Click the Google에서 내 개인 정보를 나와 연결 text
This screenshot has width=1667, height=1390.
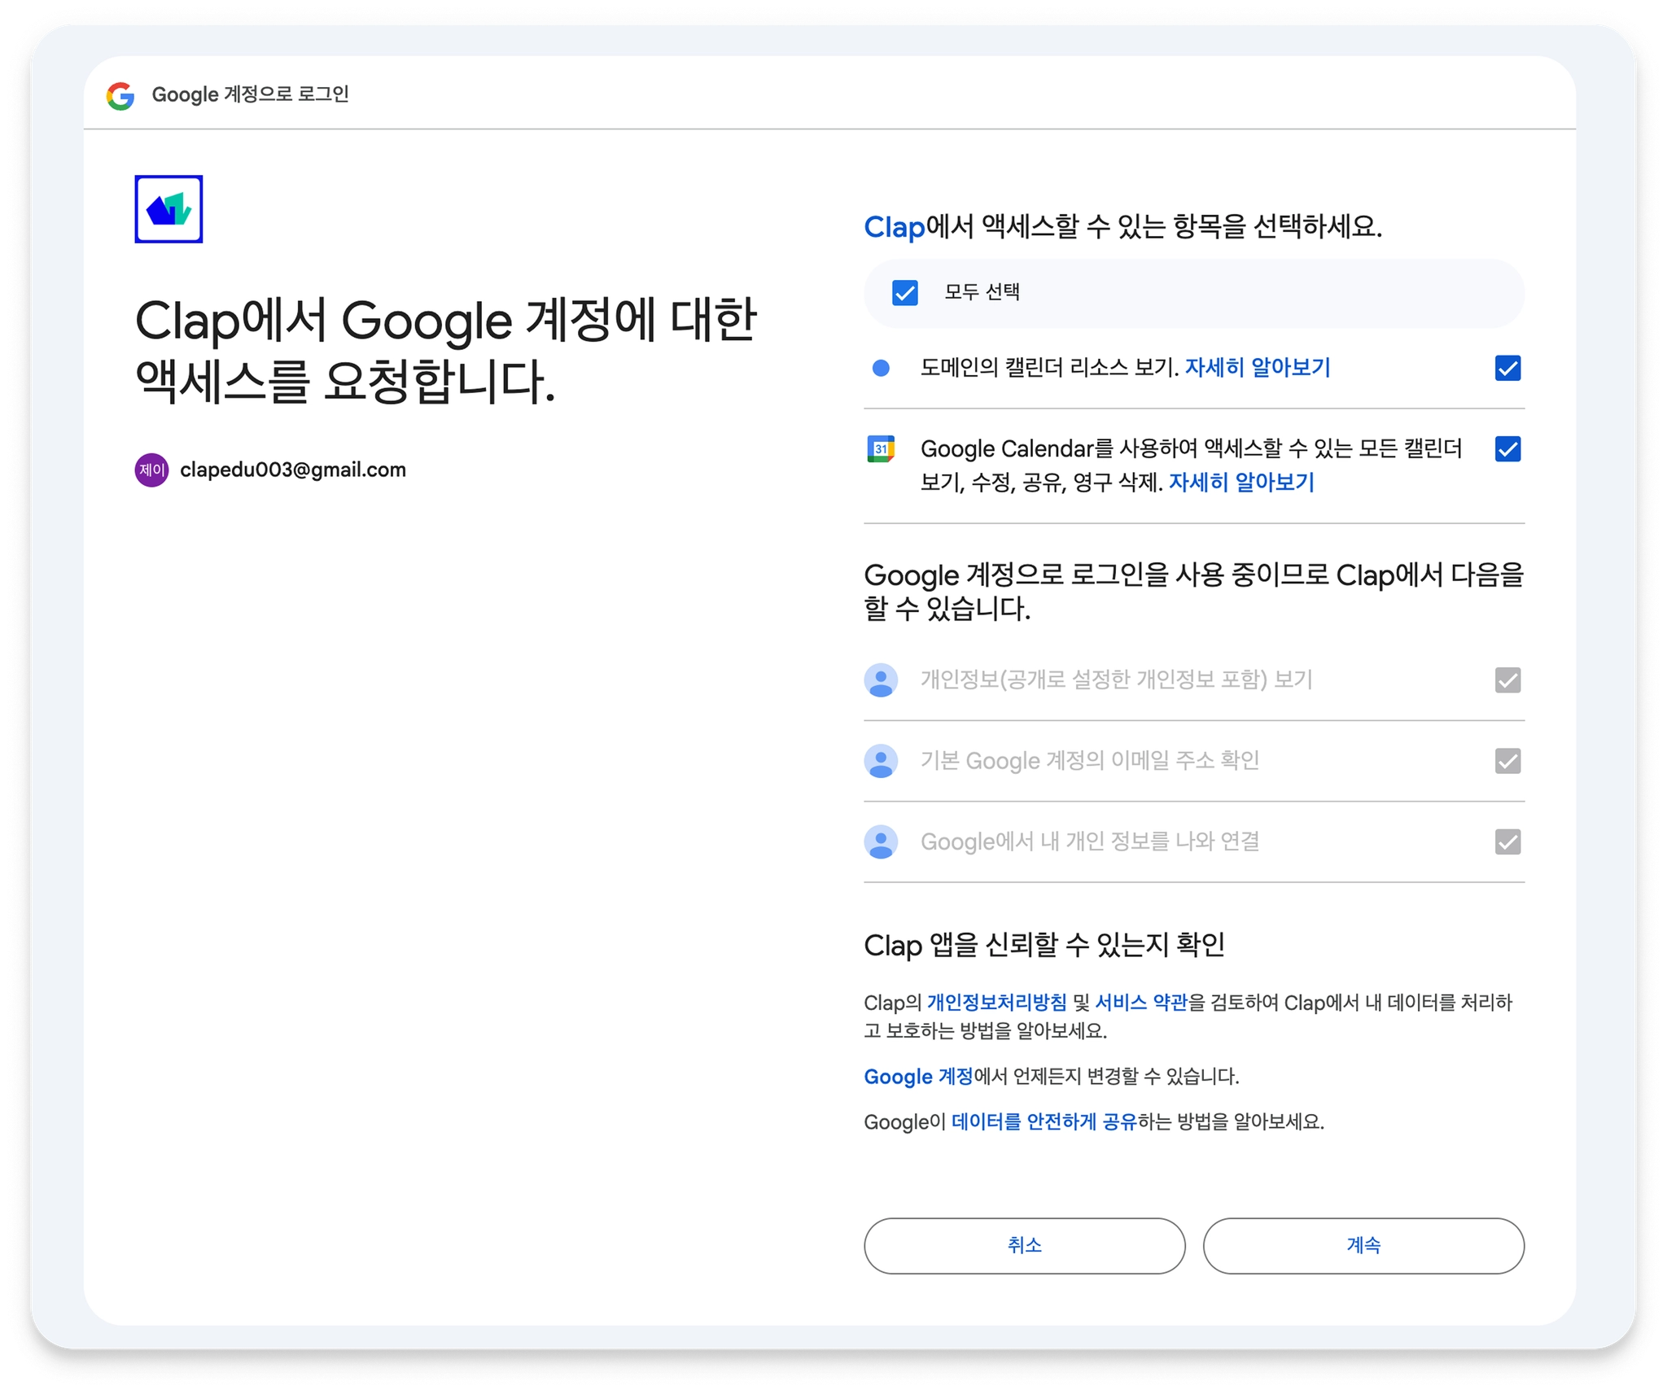(1090, 841)
